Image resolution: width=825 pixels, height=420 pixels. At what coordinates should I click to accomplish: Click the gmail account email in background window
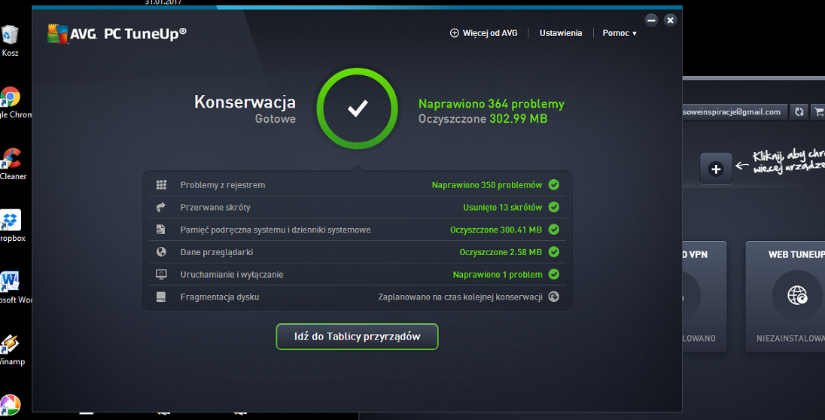732,112
